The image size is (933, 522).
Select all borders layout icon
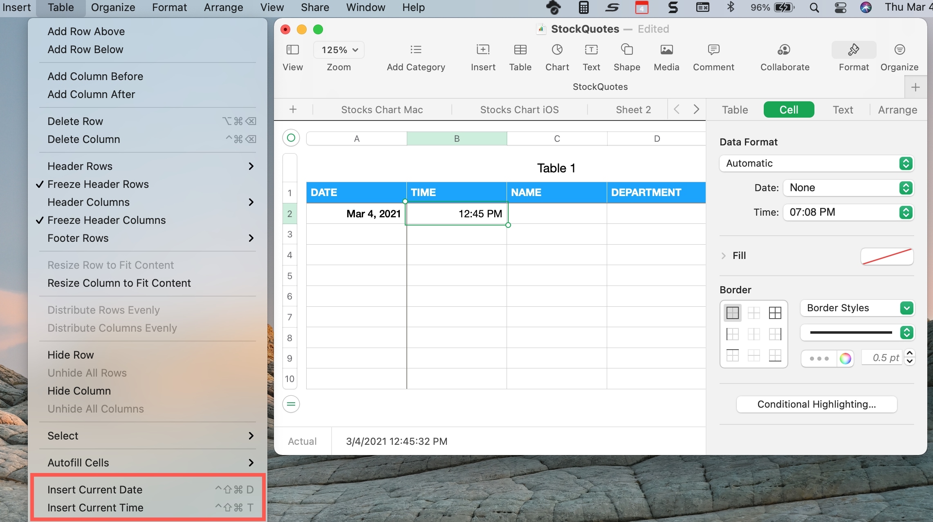tap(775, 313)
